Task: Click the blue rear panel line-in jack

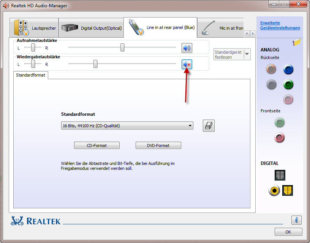Action: [x=288, y=69]
